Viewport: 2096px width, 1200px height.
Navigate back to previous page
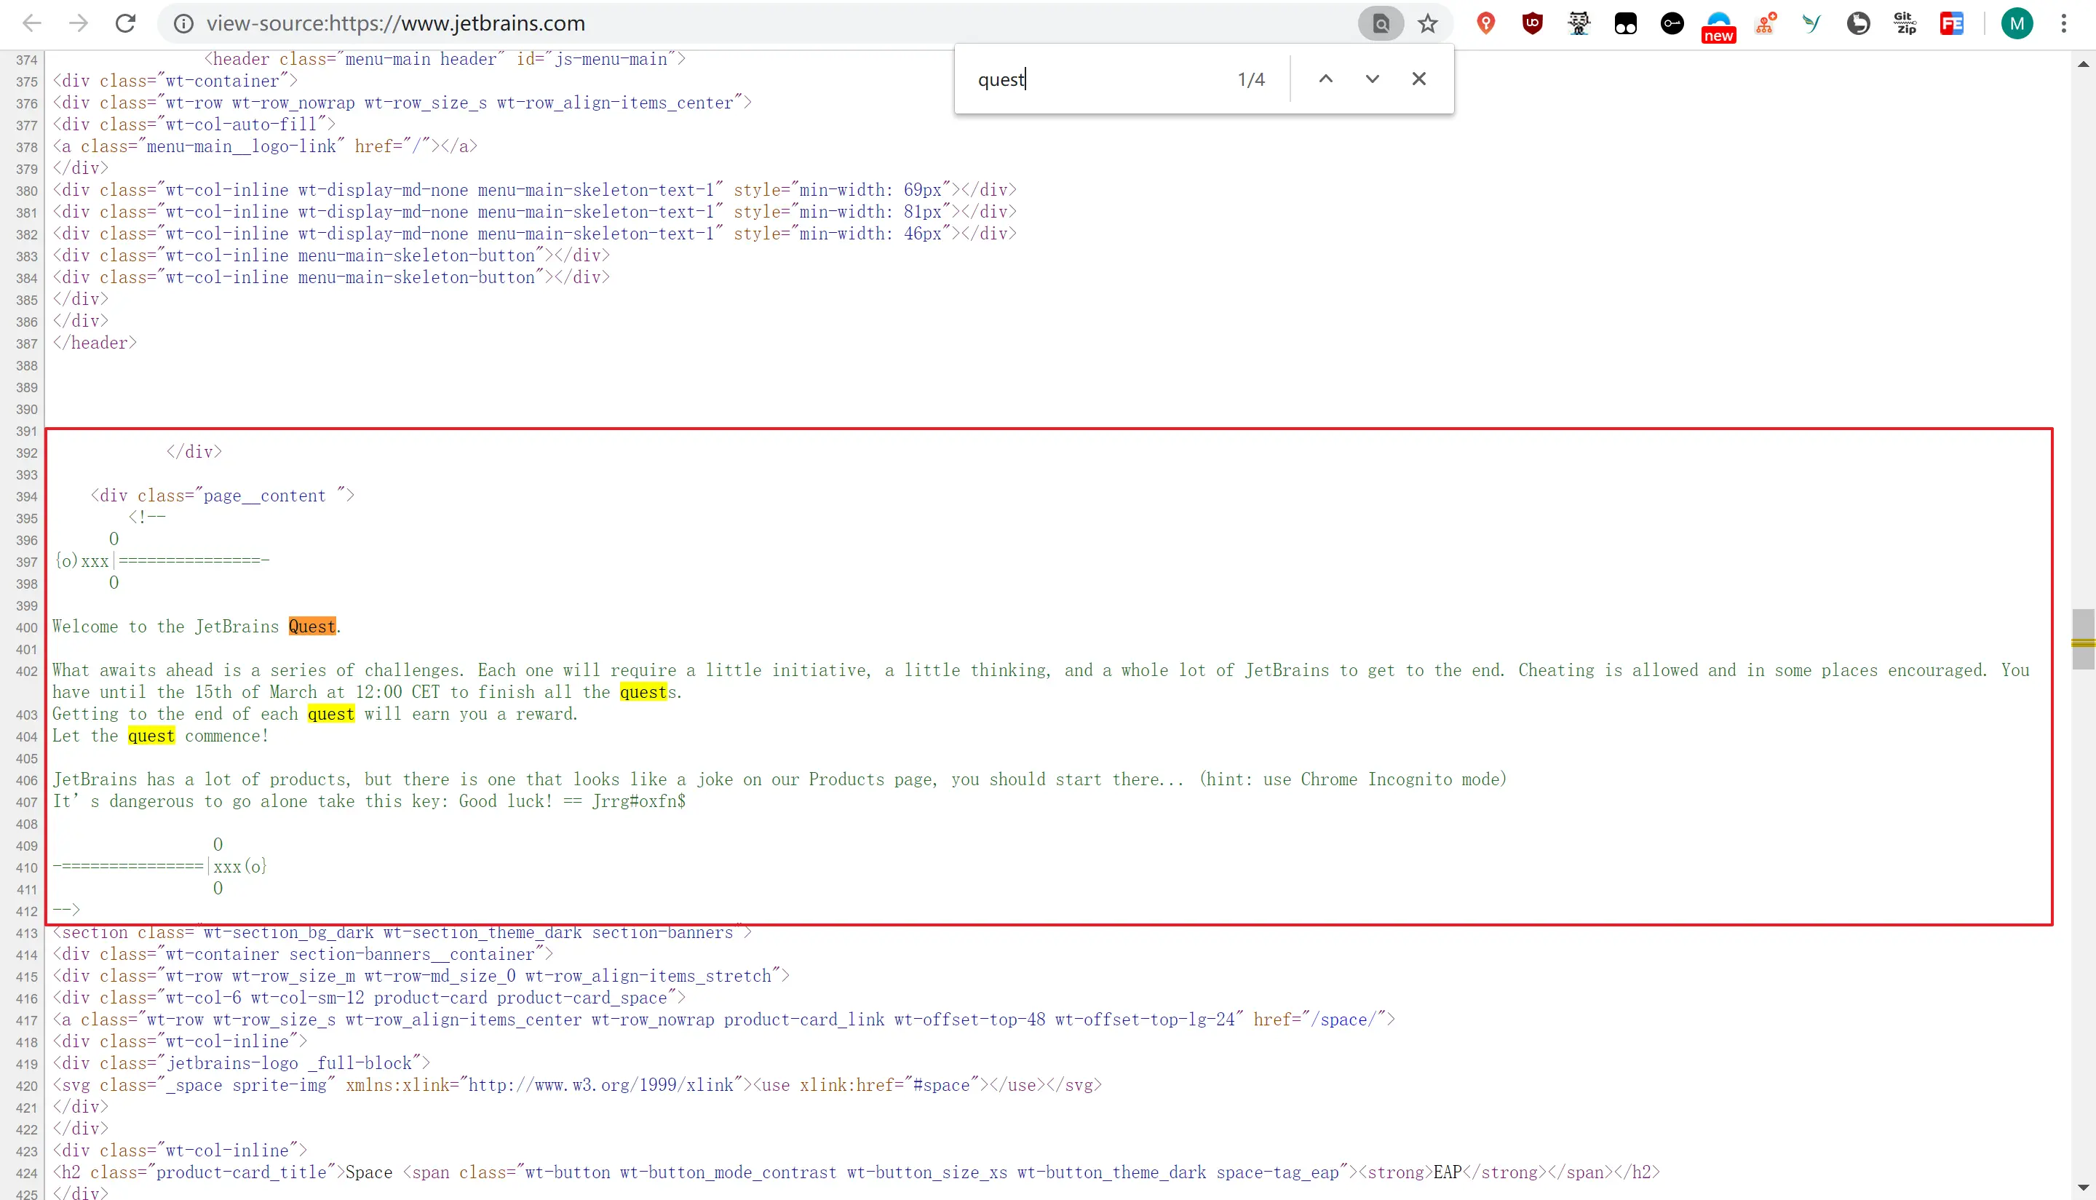(32, 23)
